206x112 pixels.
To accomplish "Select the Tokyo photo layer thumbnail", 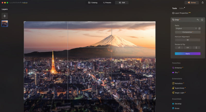I will coord(5,24).
